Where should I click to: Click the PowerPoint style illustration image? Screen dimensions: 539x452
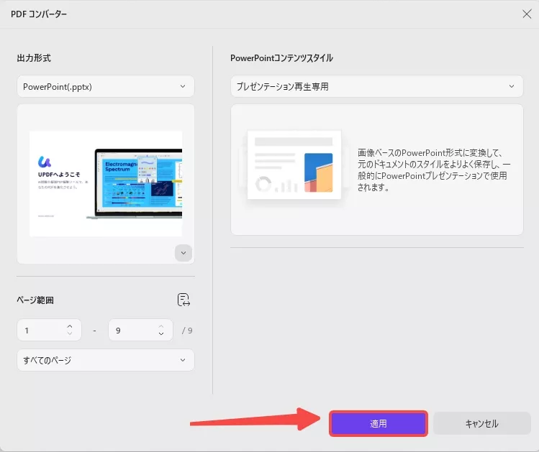[x=294, y=165]
